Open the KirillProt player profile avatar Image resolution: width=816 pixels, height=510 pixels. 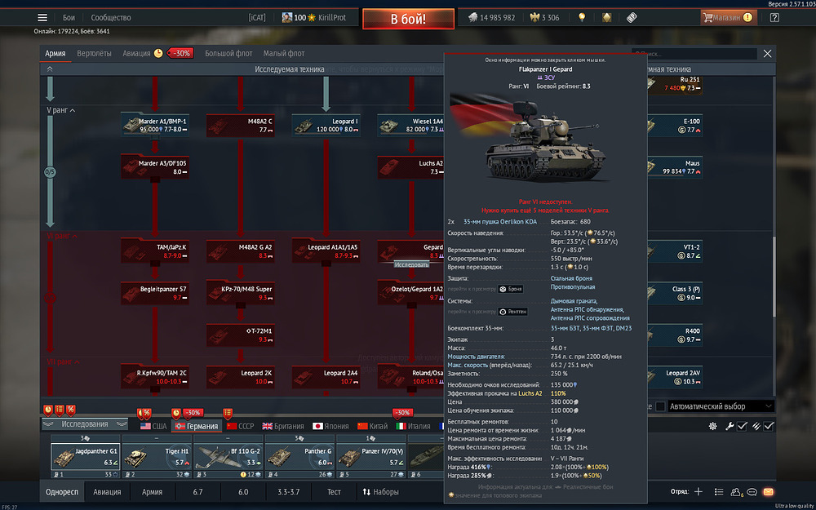coord(286,18)
